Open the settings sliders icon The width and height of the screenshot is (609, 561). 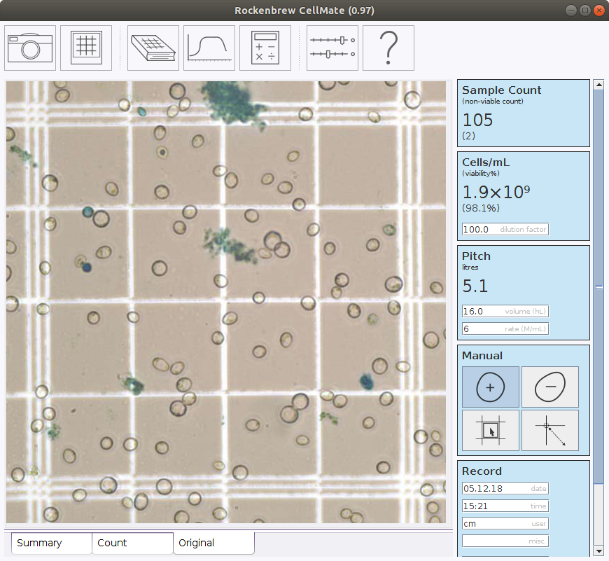click(332, 48)
